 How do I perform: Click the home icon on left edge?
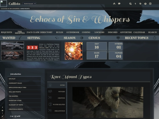click(2, 110)
